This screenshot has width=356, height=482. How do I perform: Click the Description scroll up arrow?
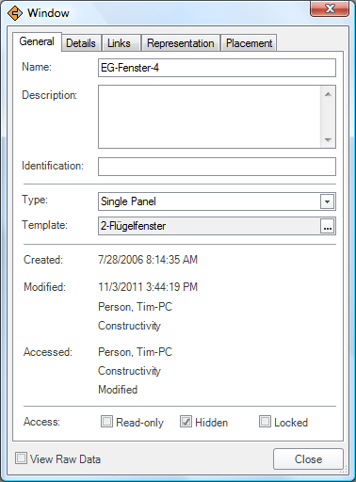pos(328,94)
